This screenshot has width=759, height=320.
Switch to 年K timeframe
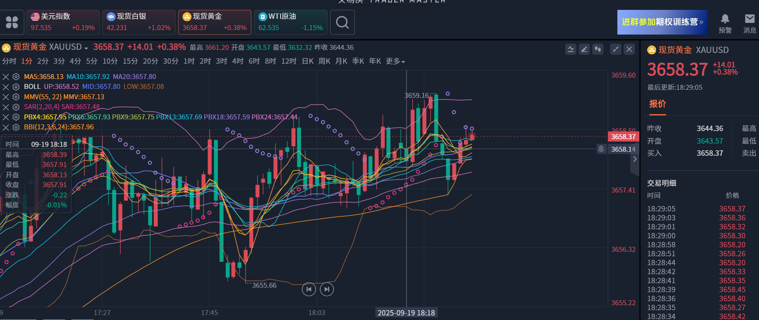tap(375, 61)
